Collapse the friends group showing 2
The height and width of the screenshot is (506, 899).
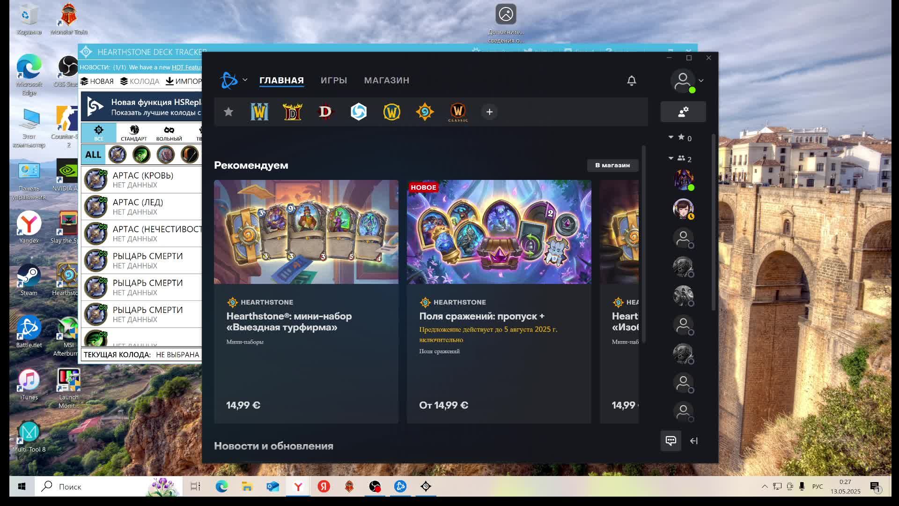pos(671,158)
